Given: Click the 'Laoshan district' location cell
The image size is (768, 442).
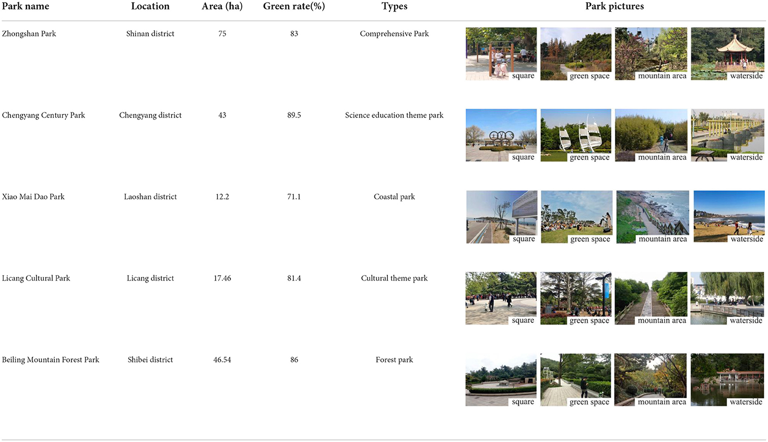Looking at the screenshot, I should (x=150, y=196).
